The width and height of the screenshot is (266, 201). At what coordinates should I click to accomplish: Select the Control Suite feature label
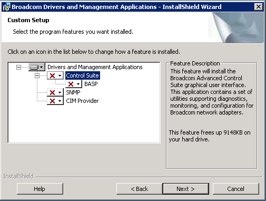pos(83,75)
